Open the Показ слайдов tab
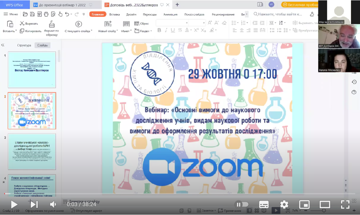 click(x=194, y=14)
